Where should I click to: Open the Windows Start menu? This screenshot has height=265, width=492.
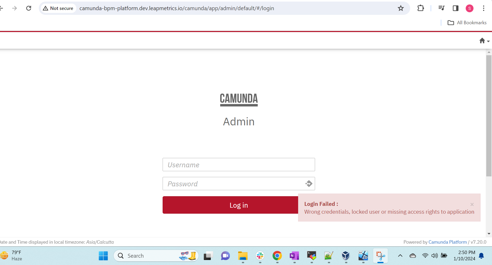point(103,256)
